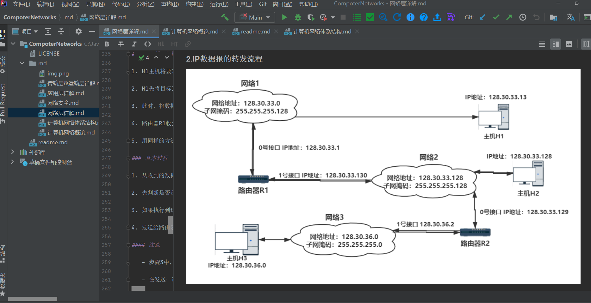
Task: Toggle inline code formatting
Action: point(147,44)
